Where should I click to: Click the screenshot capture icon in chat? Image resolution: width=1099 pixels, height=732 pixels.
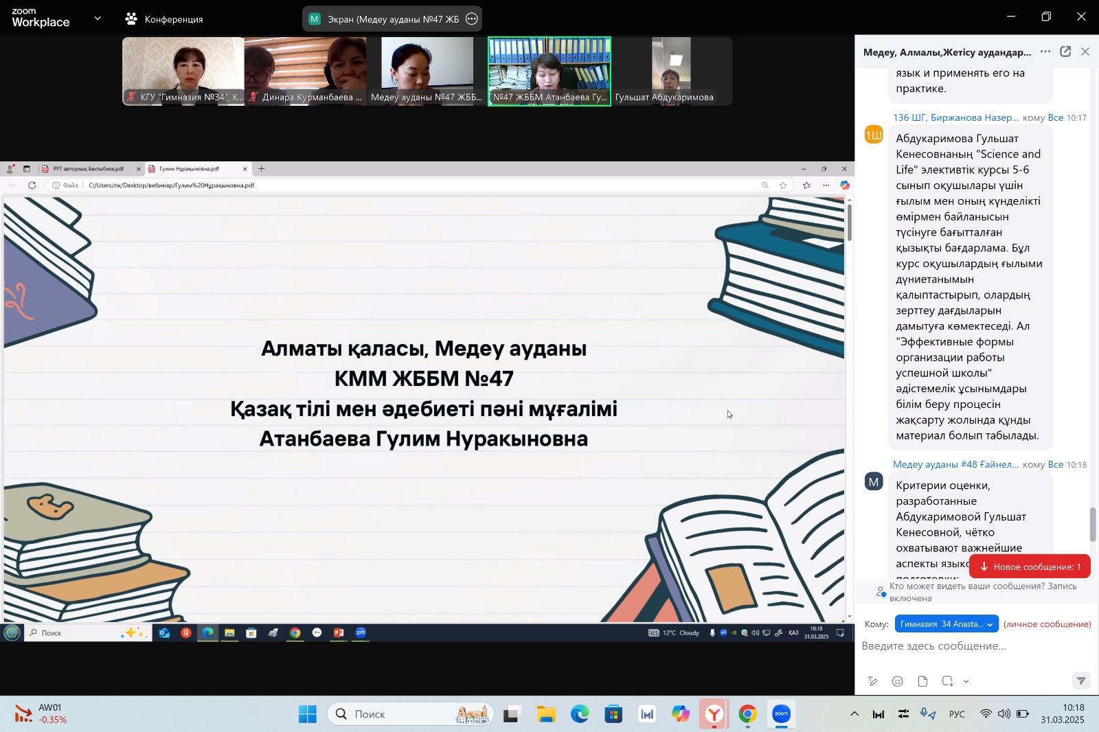[947, 681]
